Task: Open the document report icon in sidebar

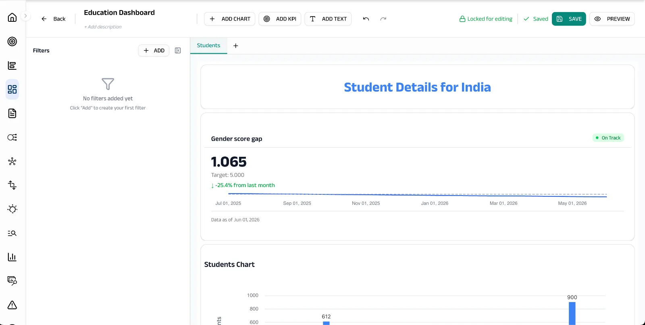Action: coord(12,113)
